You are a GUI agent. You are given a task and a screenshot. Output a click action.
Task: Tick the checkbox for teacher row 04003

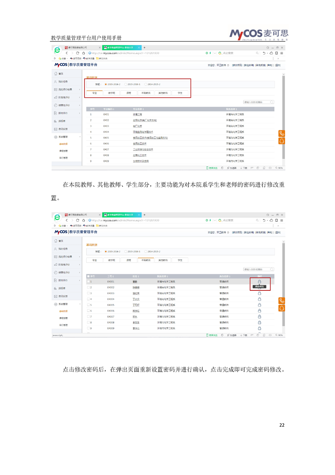(88, 293)
